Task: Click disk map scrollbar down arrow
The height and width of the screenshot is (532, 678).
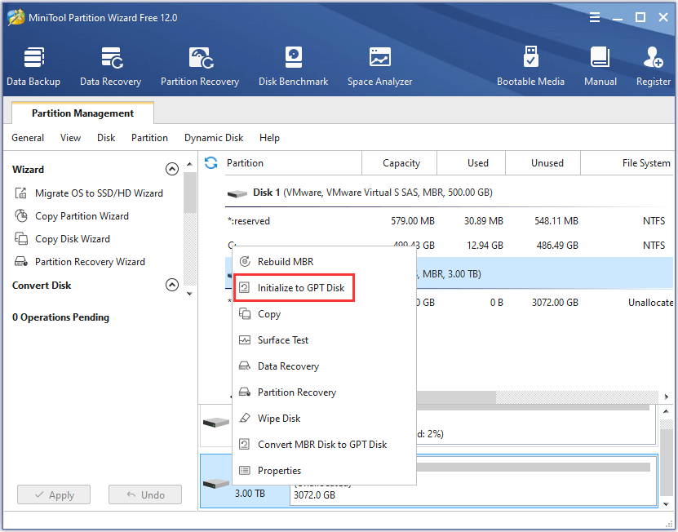Action: pyautogui.click(x=666, y=504)
